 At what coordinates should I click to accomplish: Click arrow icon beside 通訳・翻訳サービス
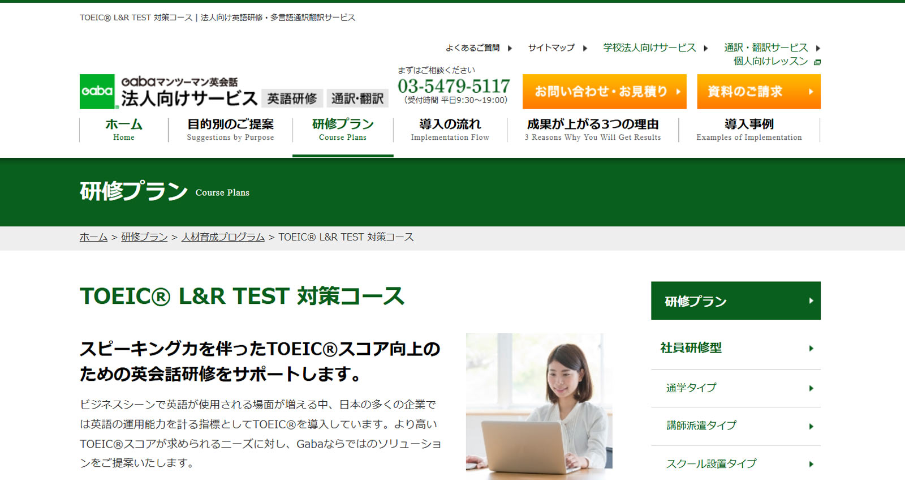tap(818, 48)
